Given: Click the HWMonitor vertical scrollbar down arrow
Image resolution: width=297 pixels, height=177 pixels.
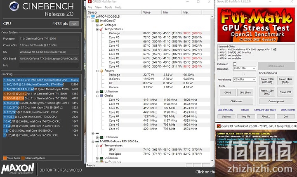Looking at the screenshot, I should [x=212, y=160].
